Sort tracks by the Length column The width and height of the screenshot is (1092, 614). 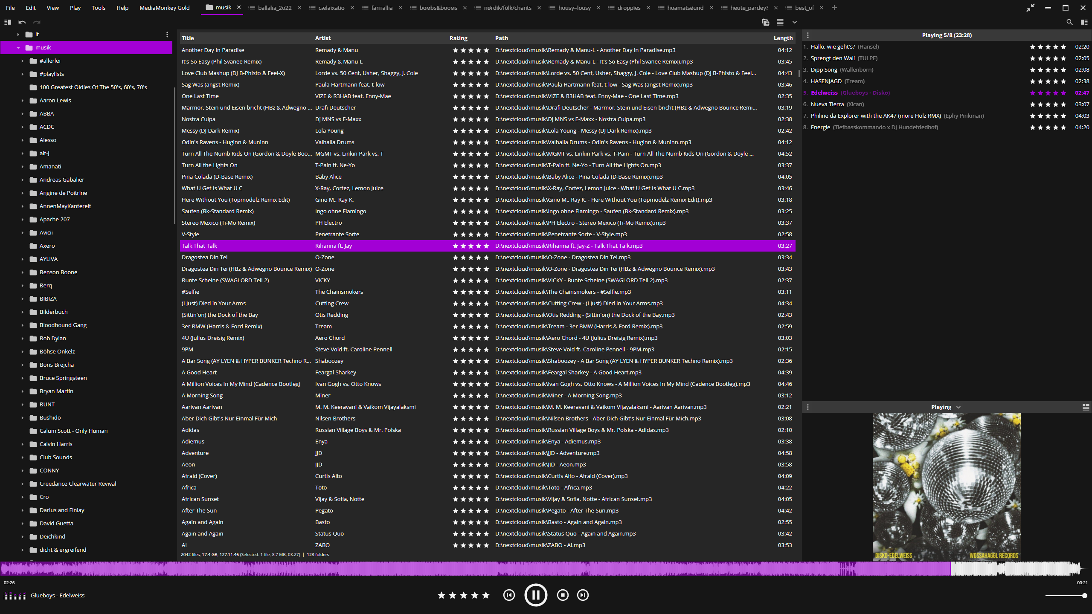click(783, 38)
